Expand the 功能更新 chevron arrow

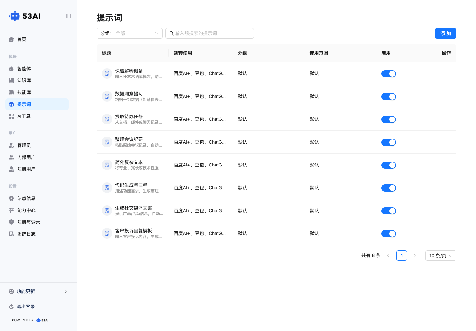tap(66, 291)
